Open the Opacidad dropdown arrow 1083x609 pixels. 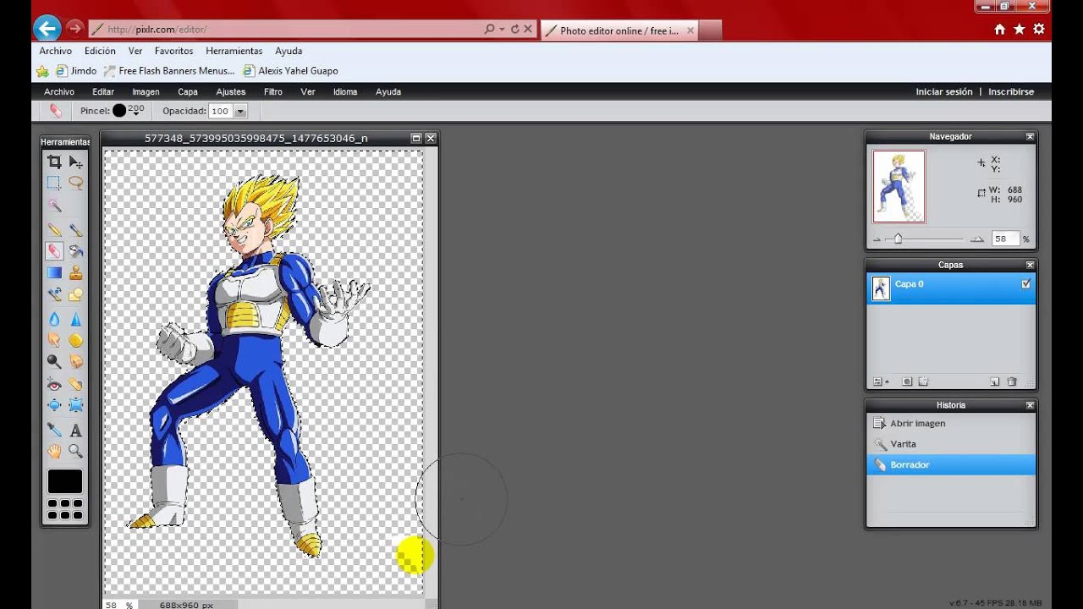tap(240, 111)
